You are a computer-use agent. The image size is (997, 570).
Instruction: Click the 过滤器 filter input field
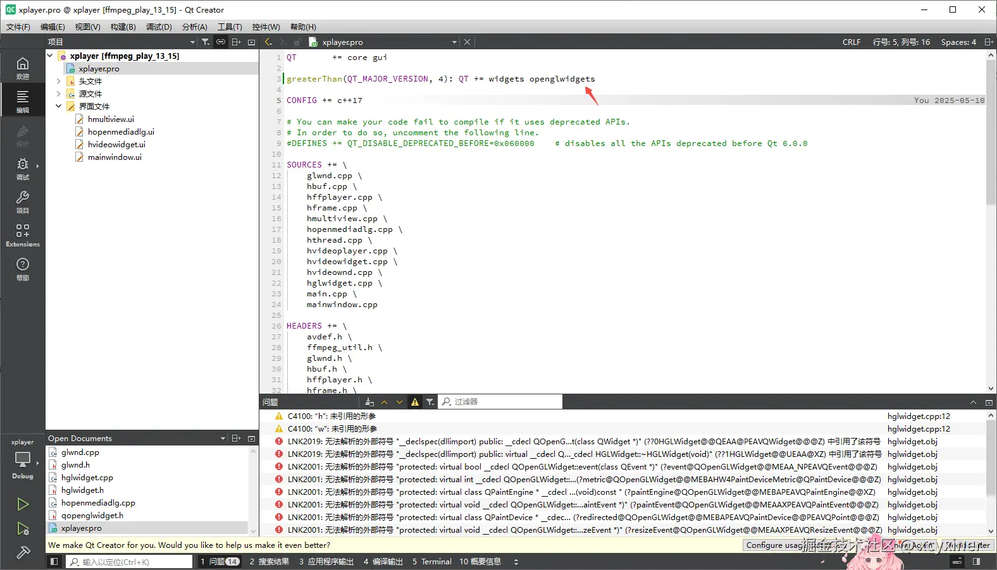pos(500,402)
